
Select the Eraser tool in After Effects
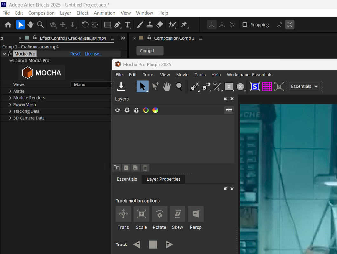[x=159, y=24]
